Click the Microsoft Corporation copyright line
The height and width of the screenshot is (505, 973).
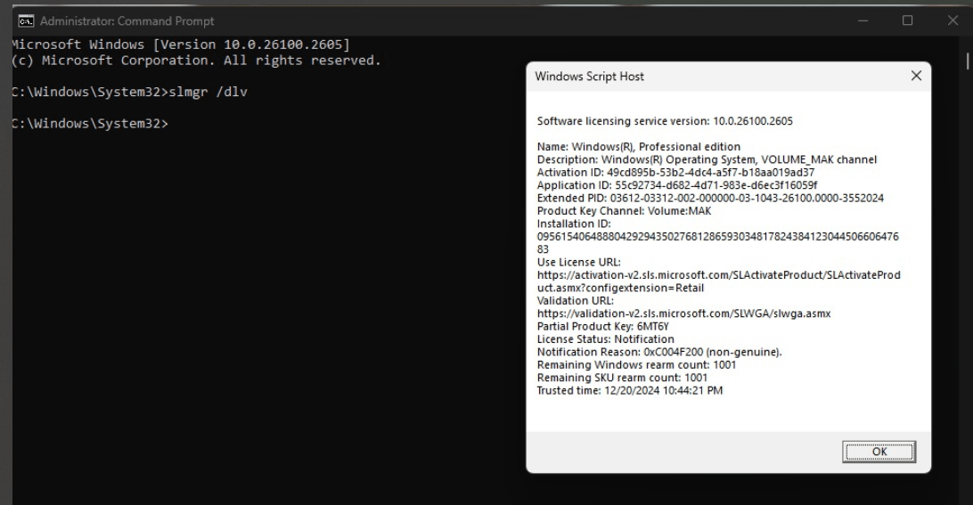[x=196, y=61]
